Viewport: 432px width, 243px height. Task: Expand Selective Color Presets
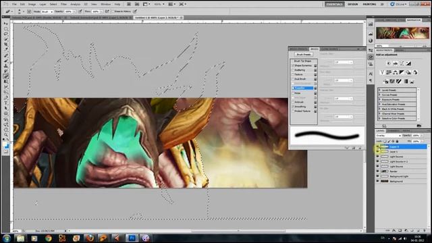379,118
